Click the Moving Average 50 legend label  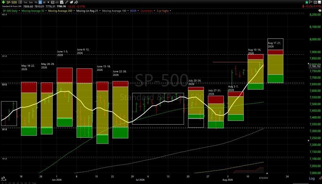pos(33,11)
